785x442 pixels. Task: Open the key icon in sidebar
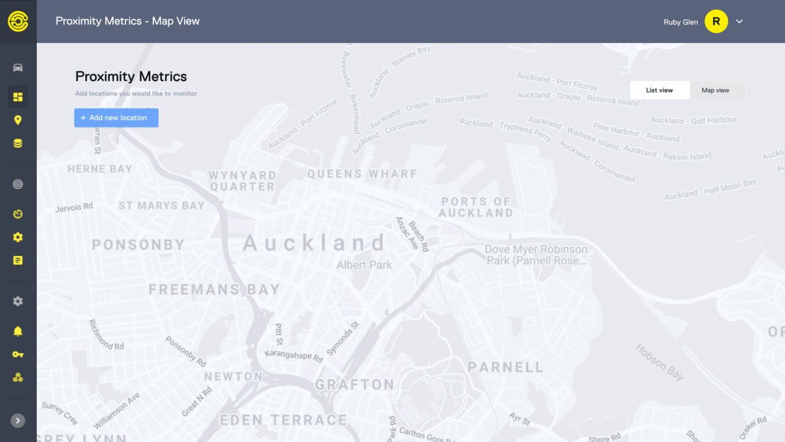[x=18, y=354]
